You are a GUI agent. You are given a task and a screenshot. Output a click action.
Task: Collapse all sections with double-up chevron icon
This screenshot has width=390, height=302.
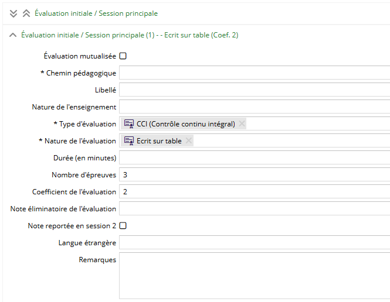26,13
